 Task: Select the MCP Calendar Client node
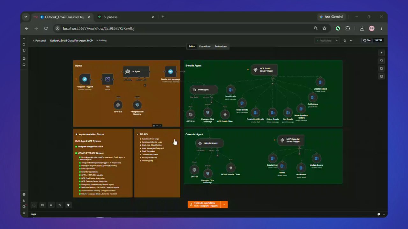click(x=231, y=168)
